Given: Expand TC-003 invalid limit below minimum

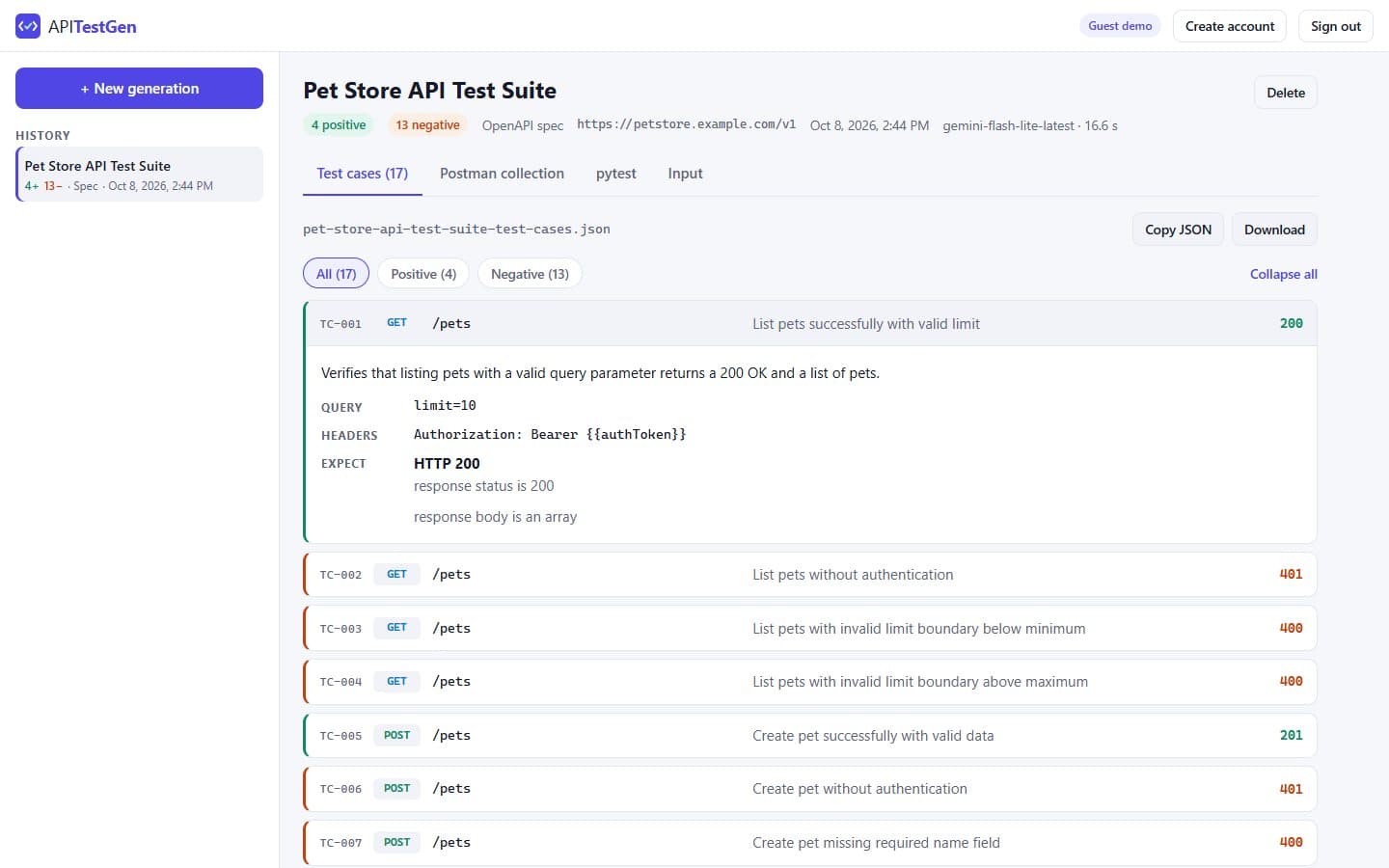Looking at the screenshot, I should (810, 628).
